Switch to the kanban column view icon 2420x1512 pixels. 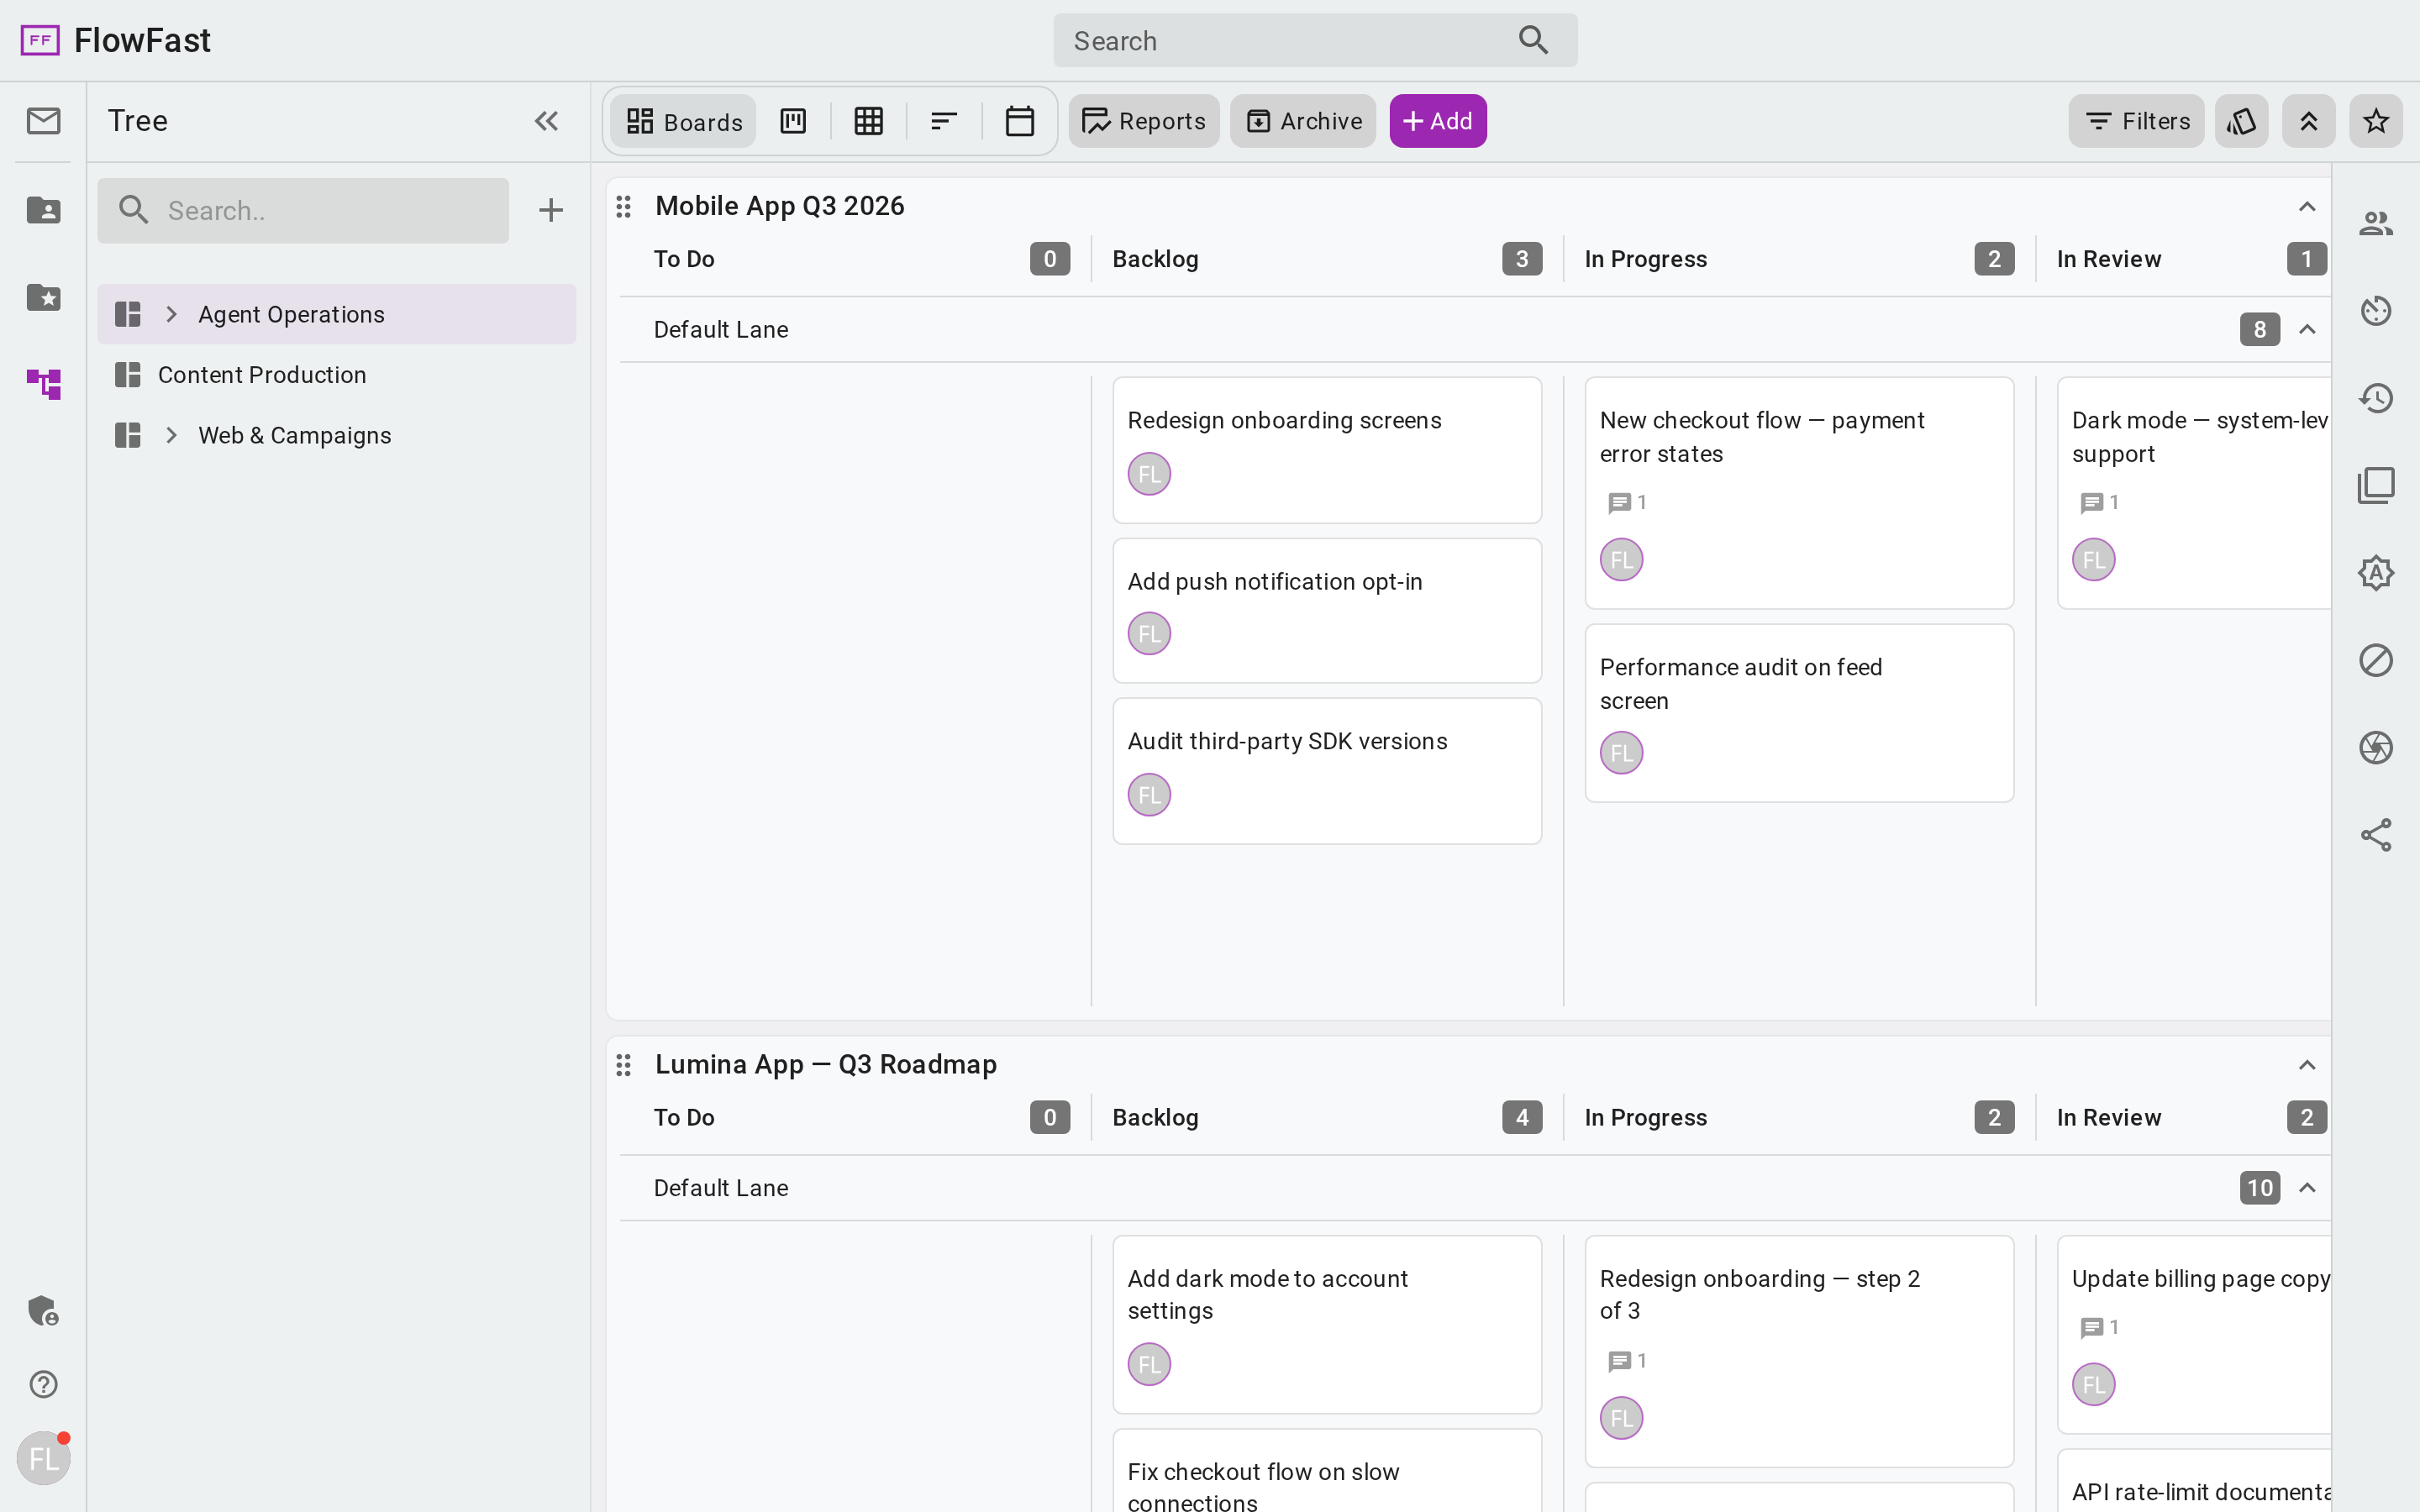point(793,121)
